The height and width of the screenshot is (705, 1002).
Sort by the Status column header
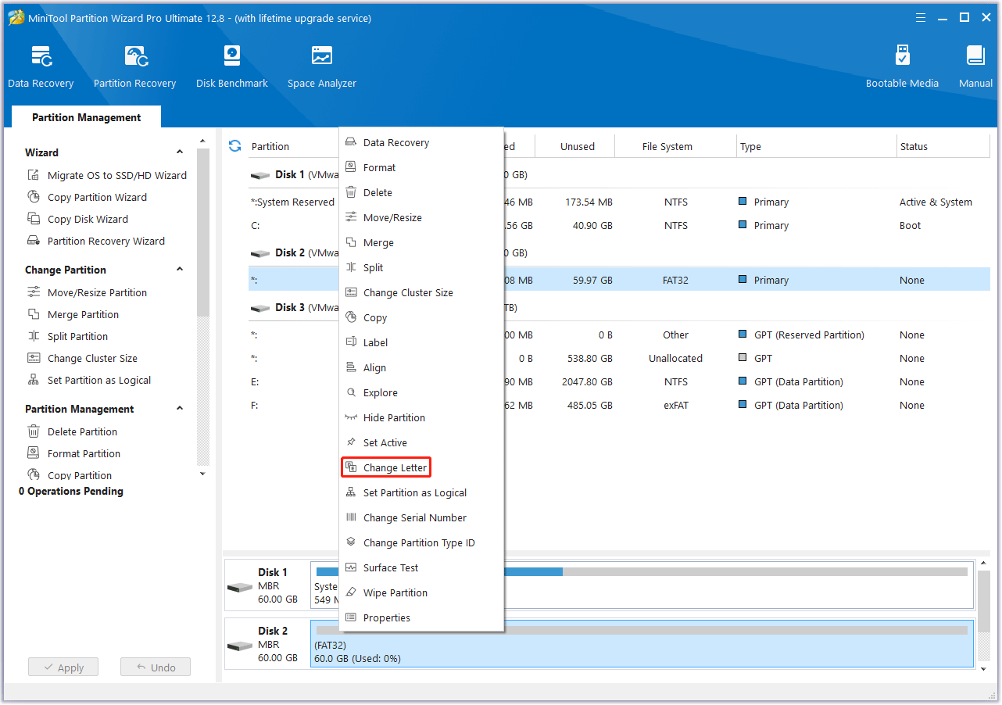[x=943, y=146]
